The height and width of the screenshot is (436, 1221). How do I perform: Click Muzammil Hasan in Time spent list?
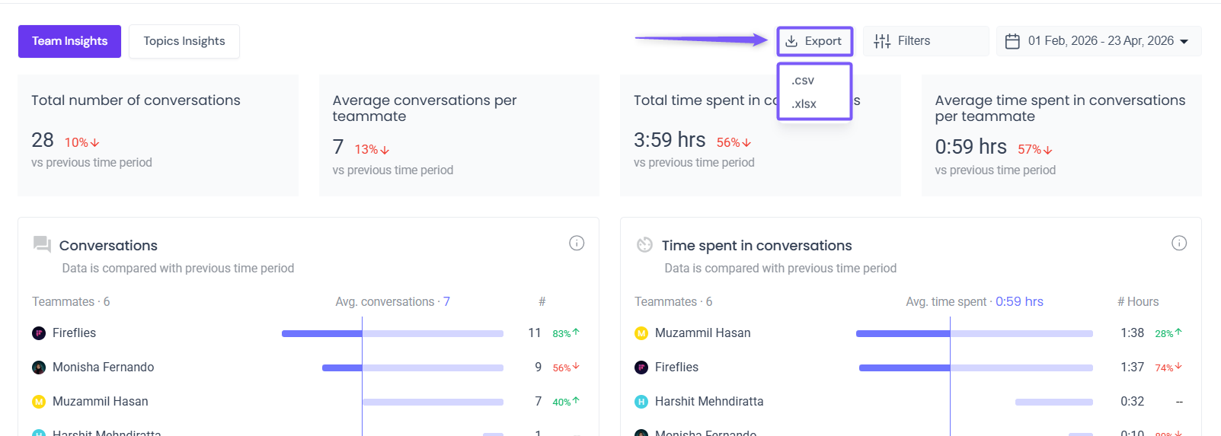(x=702, y=333)
